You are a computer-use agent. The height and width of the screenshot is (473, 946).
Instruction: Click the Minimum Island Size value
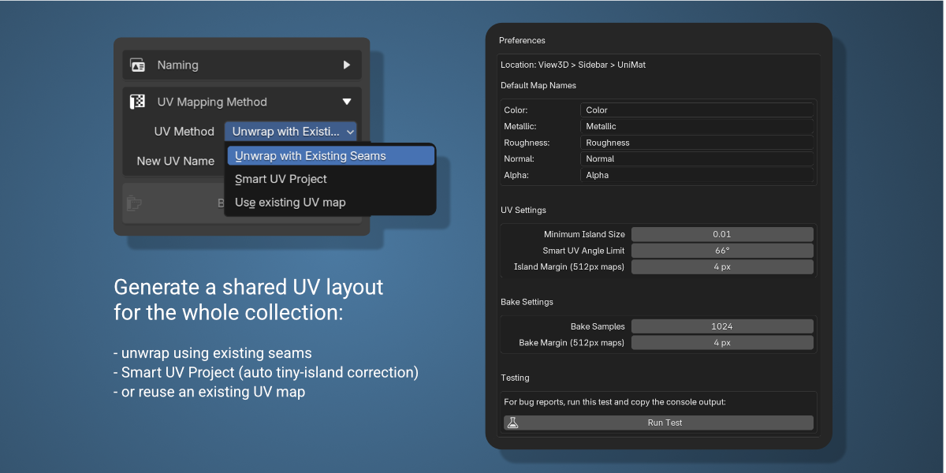721,234
